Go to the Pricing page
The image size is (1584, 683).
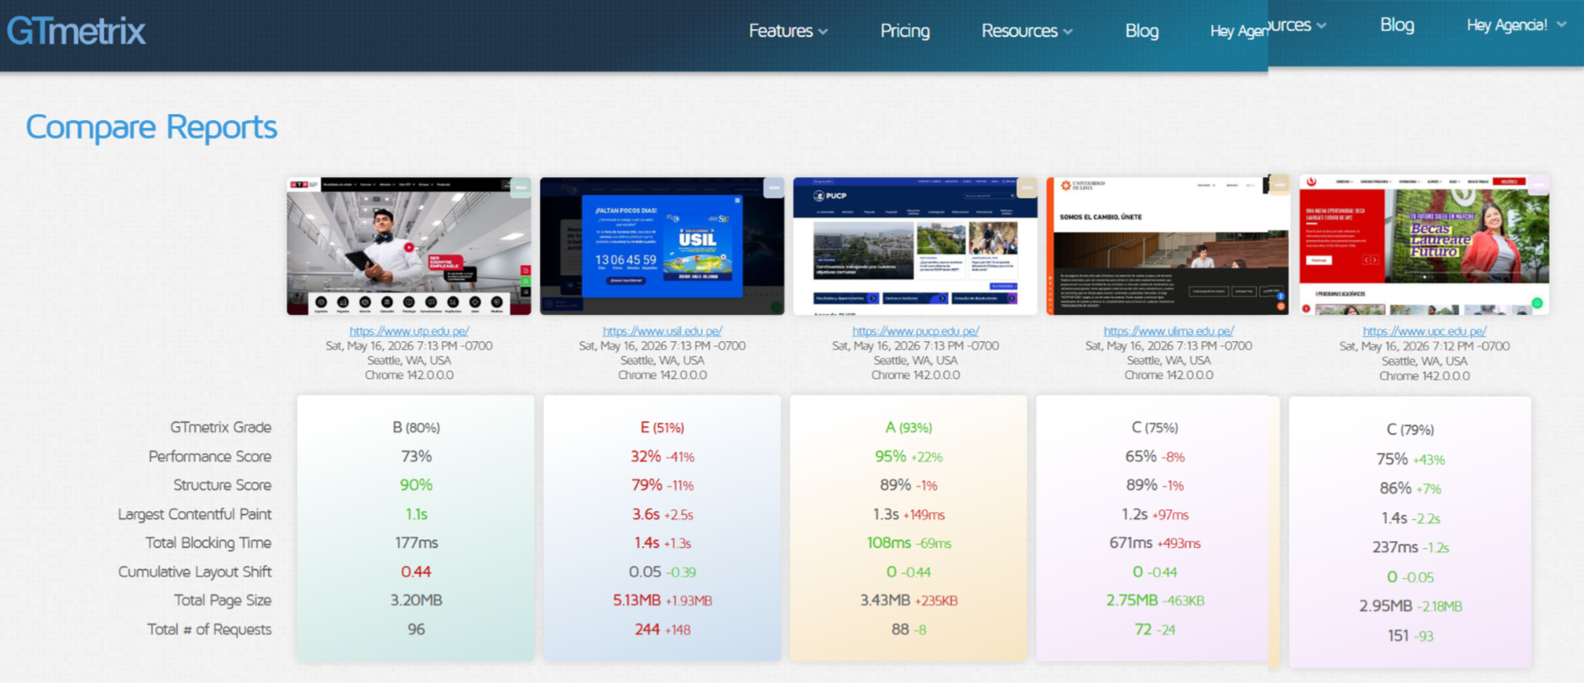pyautogui.click(x=905, y=31)
